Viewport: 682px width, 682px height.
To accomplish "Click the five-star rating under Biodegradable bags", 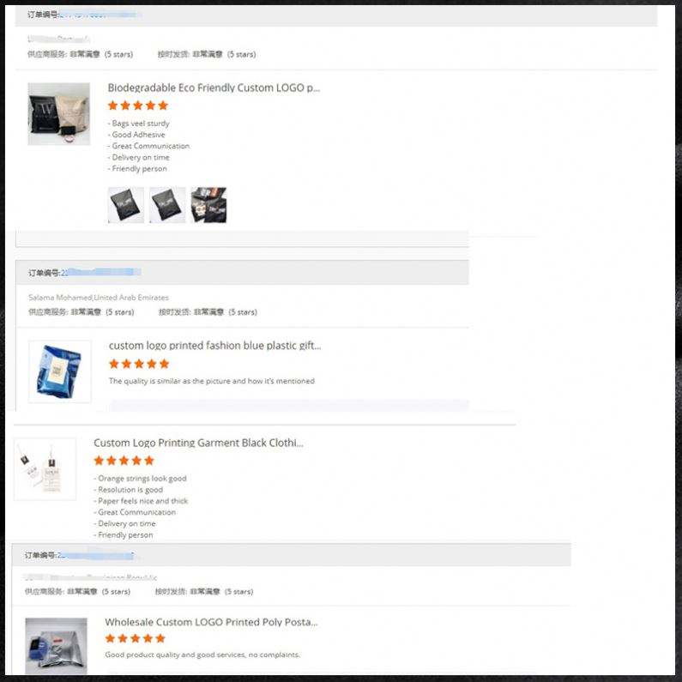I will [138, 106].
